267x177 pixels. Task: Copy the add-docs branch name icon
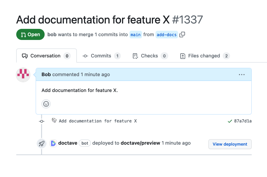coord(182,35)
